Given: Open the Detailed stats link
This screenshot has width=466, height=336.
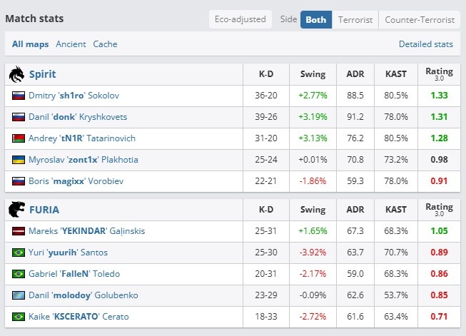Looking at the screenshot, I should click(426, 44).
